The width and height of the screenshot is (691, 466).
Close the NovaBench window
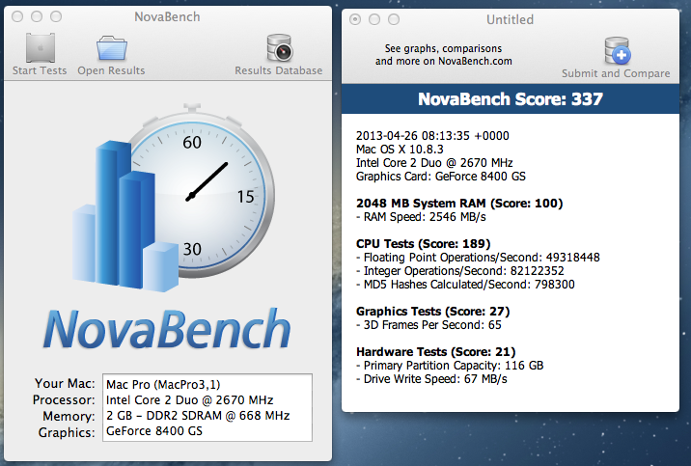pyautogui.click(x=17, y=16)
